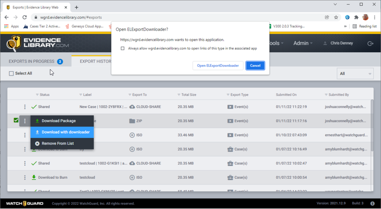Open Submitted By column filter
381x209 pixels.
point(326,95)
